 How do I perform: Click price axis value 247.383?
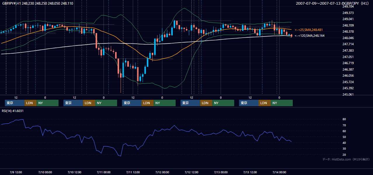point(348,50)
